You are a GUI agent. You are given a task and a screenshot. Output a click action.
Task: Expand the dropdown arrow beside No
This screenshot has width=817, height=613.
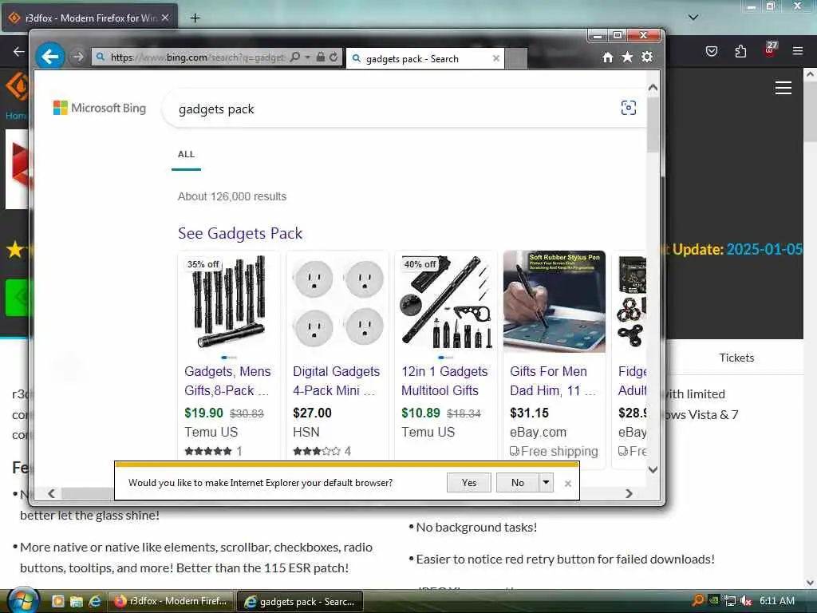(546, 483)
